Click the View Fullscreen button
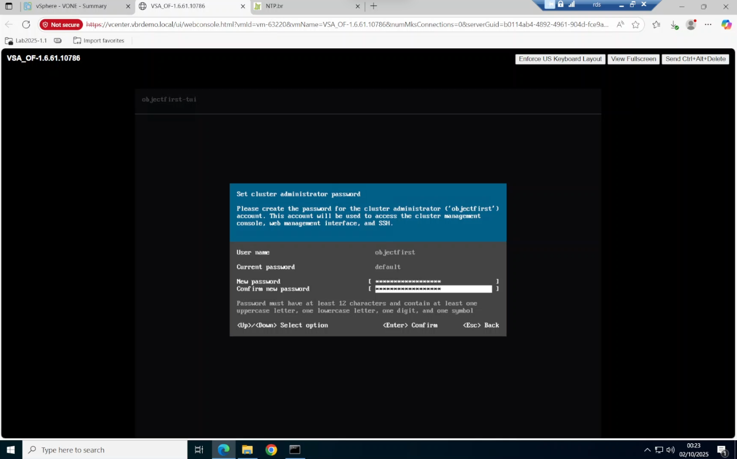This screenshot has height=459, width=737. tap(633, 59)
